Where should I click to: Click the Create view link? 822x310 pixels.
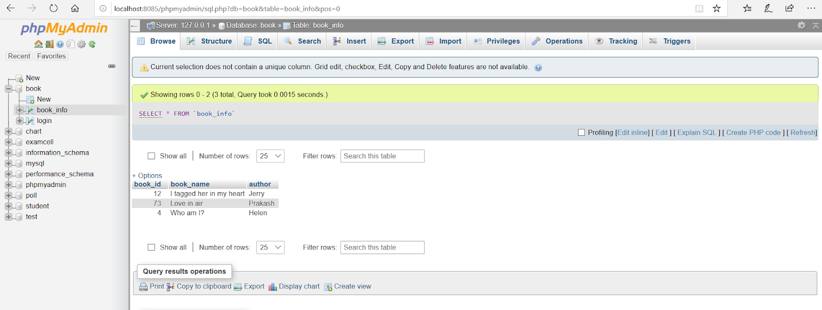tap(347, 286)
